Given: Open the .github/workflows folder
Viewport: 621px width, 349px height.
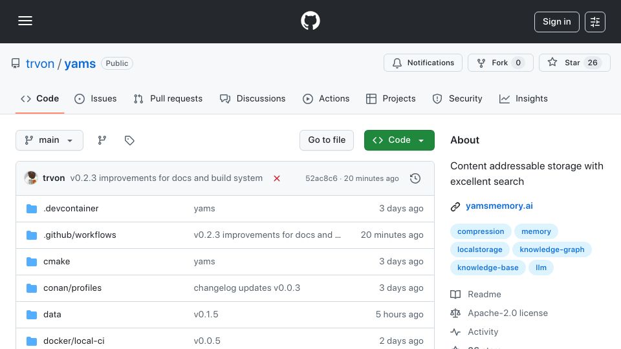Looking at the screenshot, I should click(80, 235).
